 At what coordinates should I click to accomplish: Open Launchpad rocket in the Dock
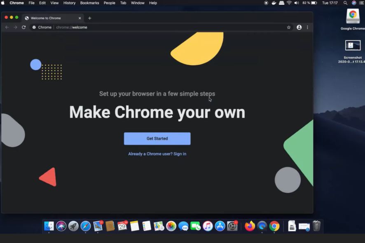(x=73, y=226)
